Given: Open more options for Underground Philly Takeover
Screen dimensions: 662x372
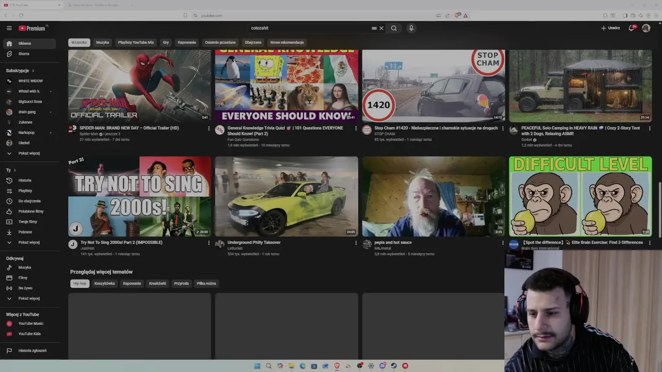Looking at the screenshot, I should click(x=356, y=243).
